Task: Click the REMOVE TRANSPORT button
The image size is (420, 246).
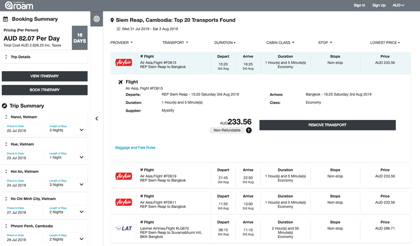Action: pos(327,125)
